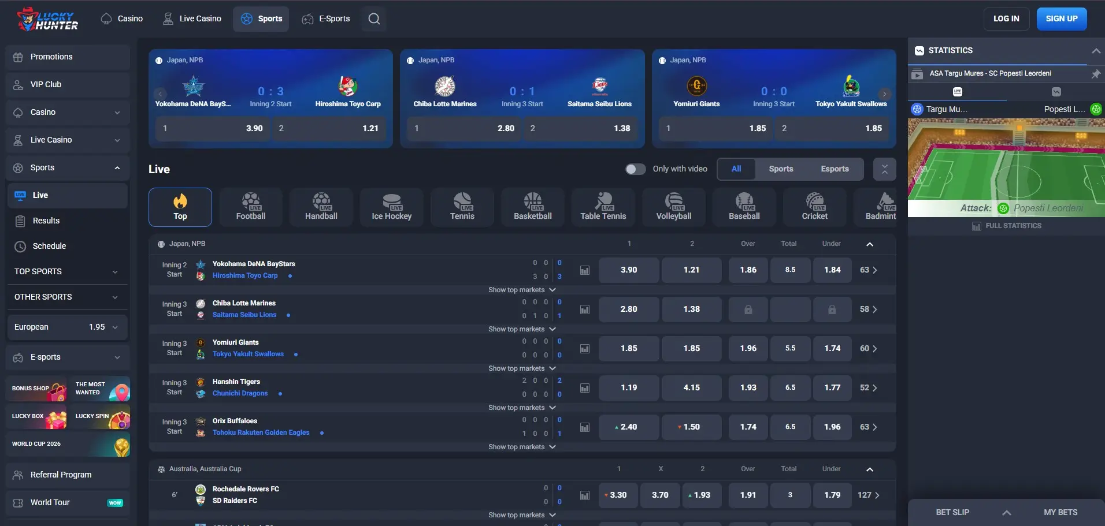1105x526 pixels.
Task: Bet on Chunichi Dragons at 4.15
Action: pyautogui.click(x=692, y=388)
